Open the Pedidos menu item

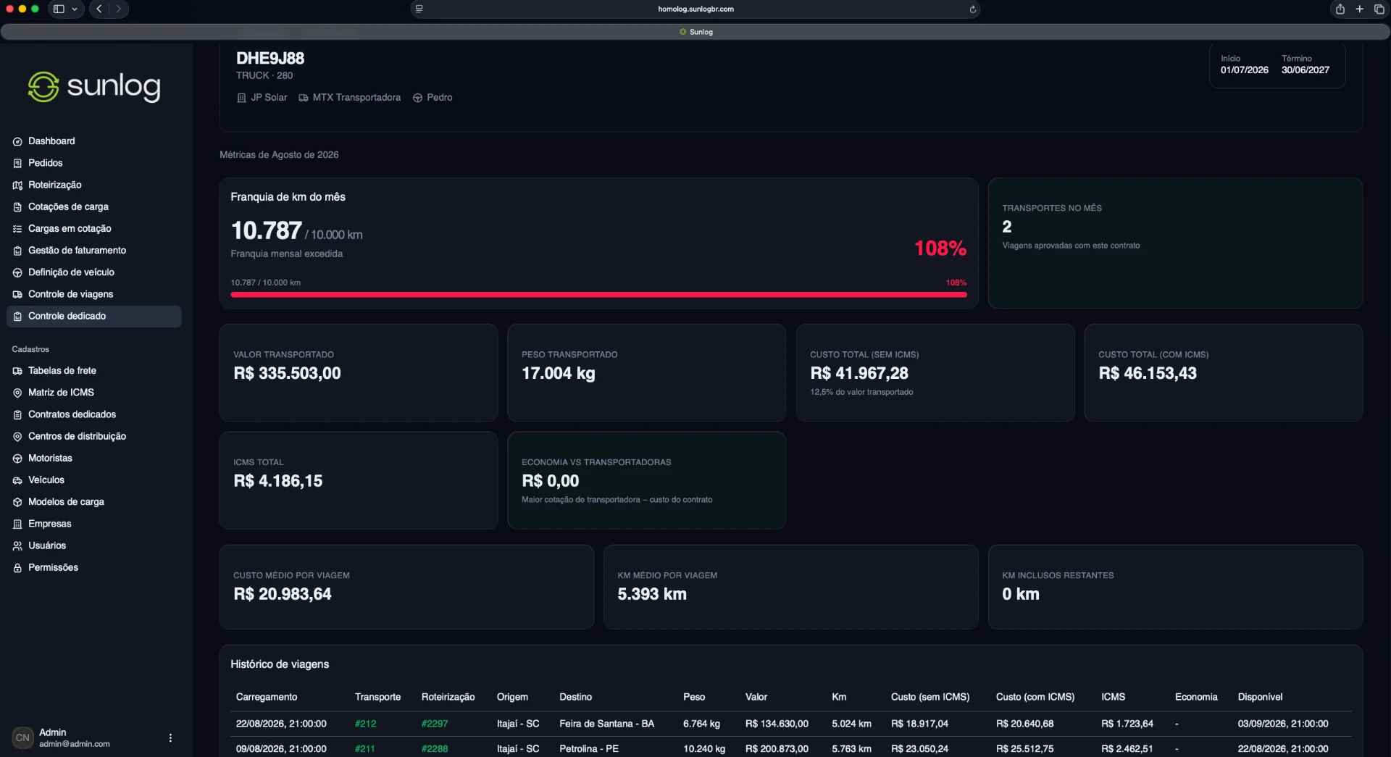coord(93,163)
